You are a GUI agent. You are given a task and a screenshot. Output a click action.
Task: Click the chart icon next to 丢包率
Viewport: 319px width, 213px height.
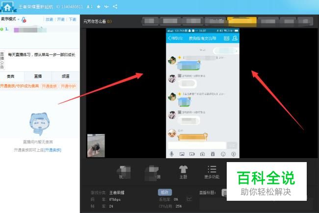[x=189, y=199]
